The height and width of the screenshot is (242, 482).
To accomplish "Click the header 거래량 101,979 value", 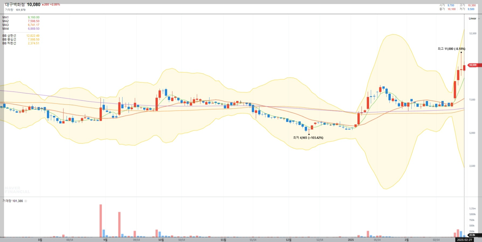I will click(x=15, y=10).
